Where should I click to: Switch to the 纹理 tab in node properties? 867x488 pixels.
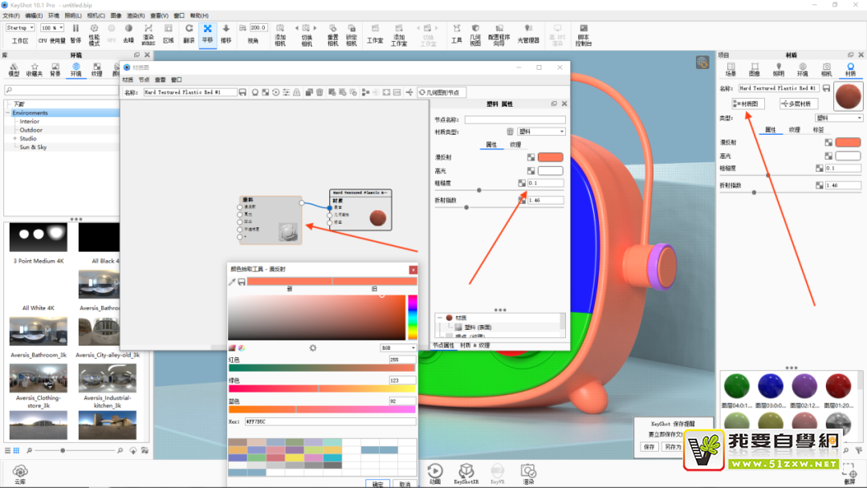515,144
